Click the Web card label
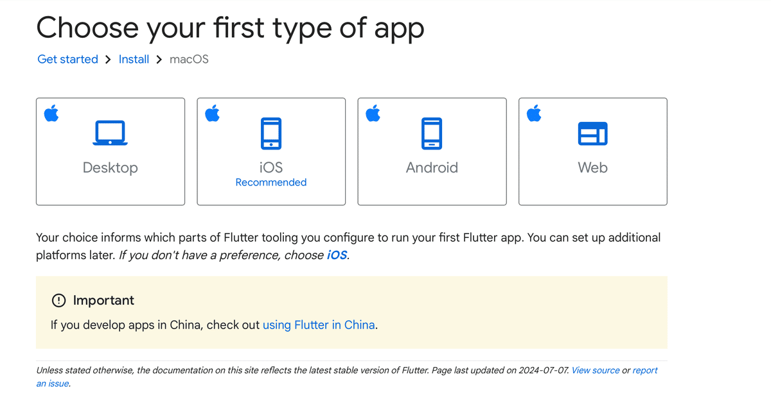This screenshot has height=417, width=771. (592, 167)
